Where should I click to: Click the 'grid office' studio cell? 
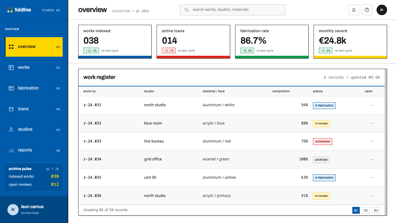coord(153,159)
